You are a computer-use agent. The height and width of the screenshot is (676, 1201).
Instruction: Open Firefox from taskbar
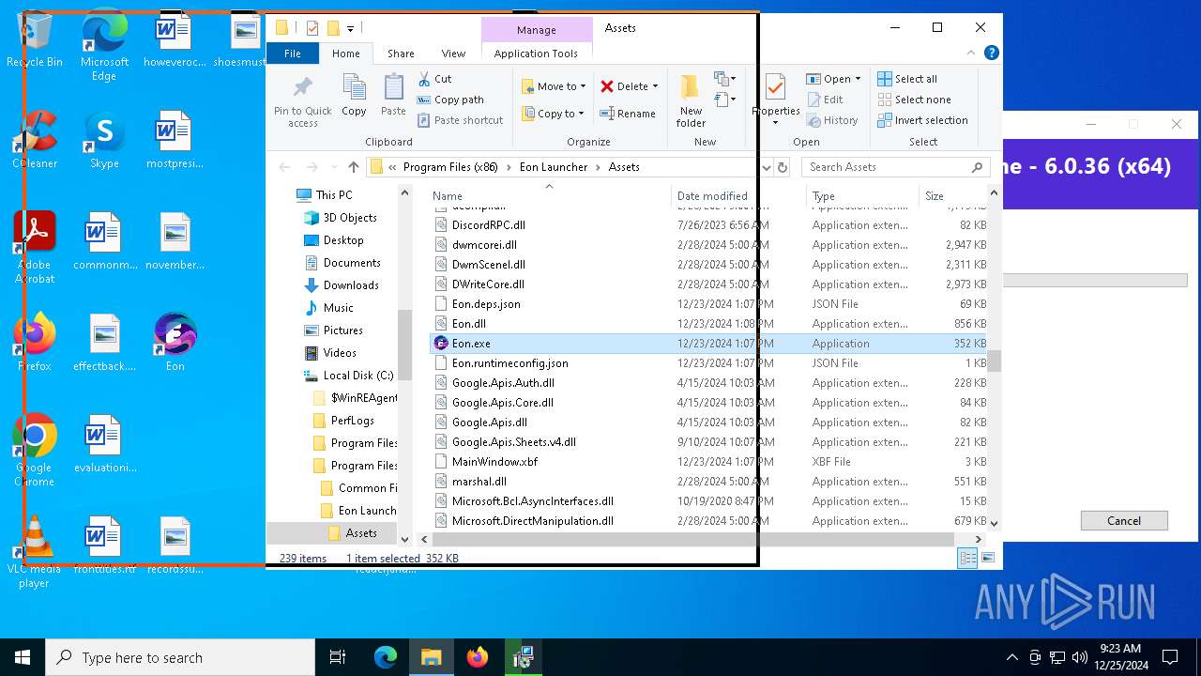click(478, 657)
